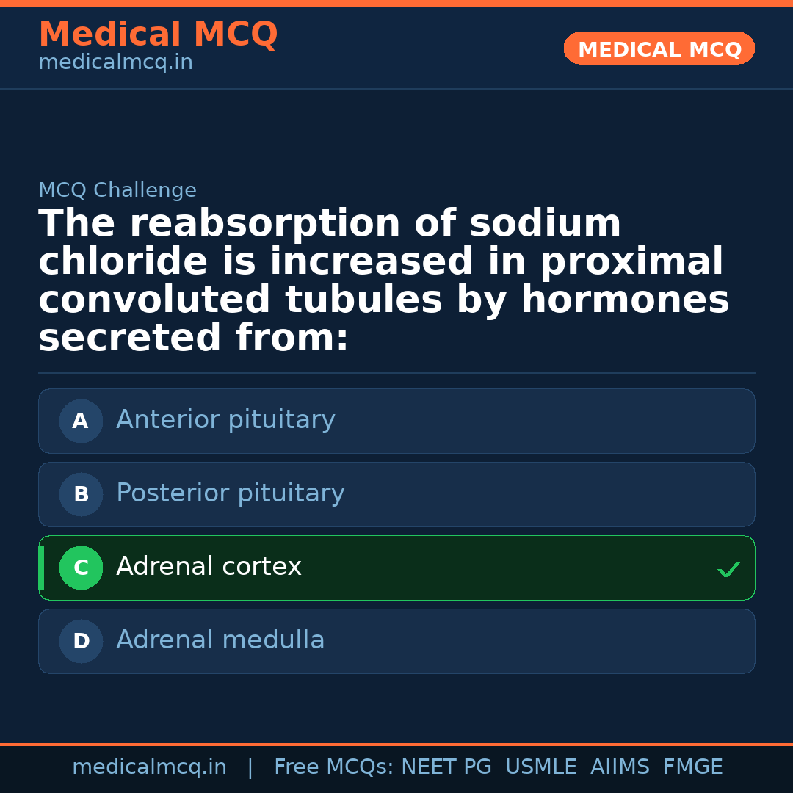
Task: Select the Posterior pituitary answer
Action: [231, 493]
